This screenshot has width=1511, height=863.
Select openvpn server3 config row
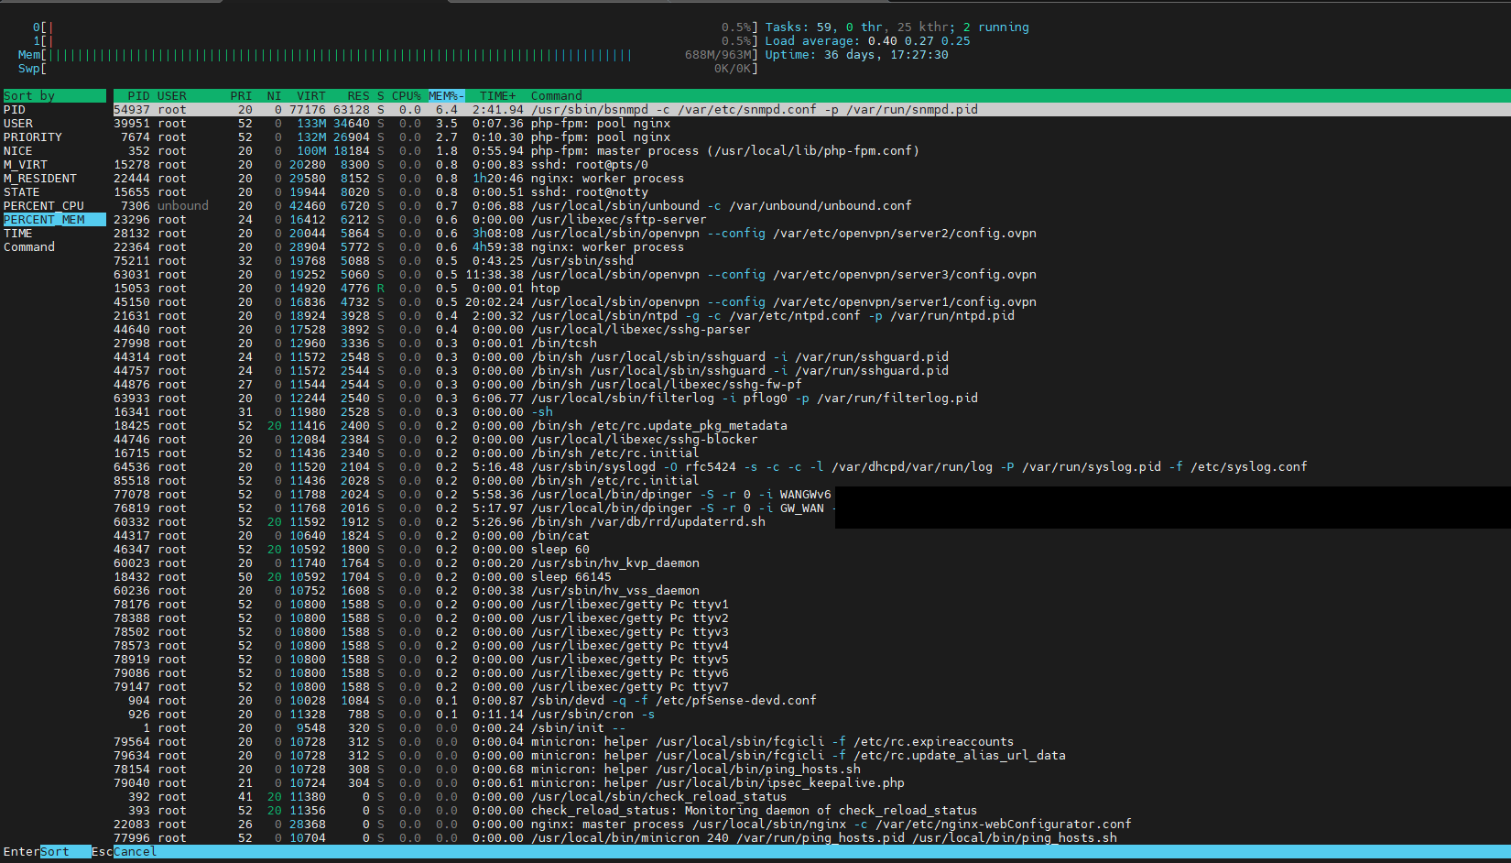point(811,275)
